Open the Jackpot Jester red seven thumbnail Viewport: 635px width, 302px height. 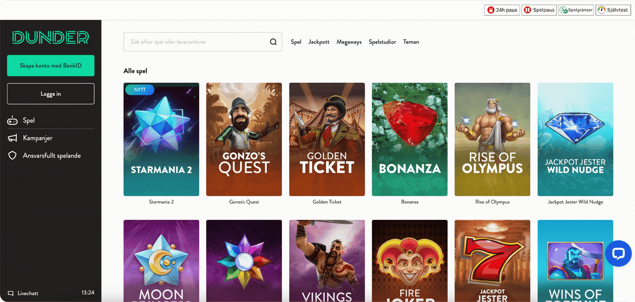click(x=493, y=261)
